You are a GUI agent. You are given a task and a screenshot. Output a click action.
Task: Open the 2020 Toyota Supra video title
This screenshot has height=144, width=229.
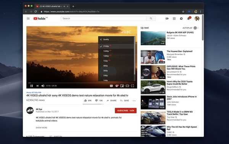pyautogui.click(x=179, y=83)
